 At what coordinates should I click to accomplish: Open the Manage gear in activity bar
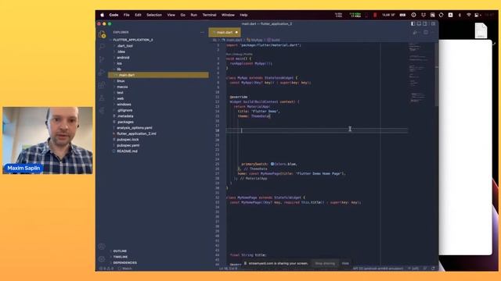coord(102,258)
